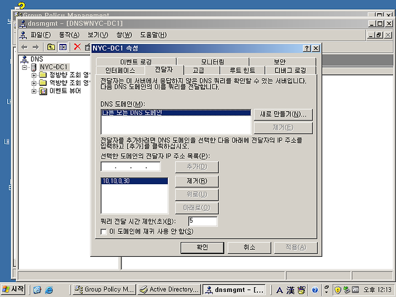Click the dnsmgmt title bar icon

pos(23,24)
